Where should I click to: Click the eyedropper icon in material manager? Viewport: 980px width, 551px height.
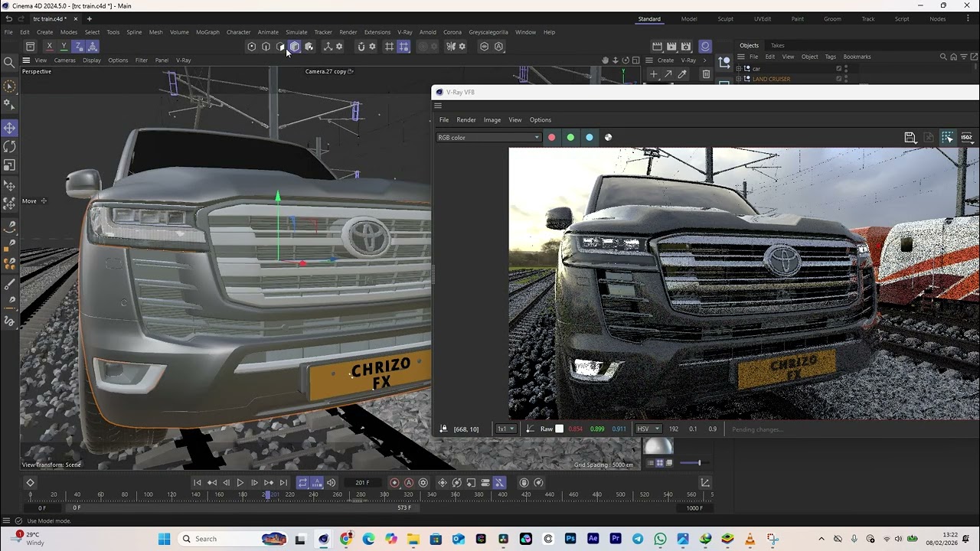pyautogui.click(x=682, y=74)
